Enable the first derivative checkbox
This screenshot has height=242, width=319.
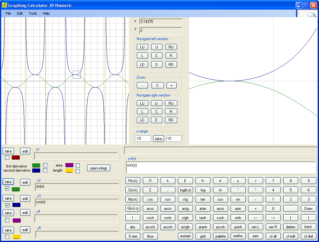point(45,165)
